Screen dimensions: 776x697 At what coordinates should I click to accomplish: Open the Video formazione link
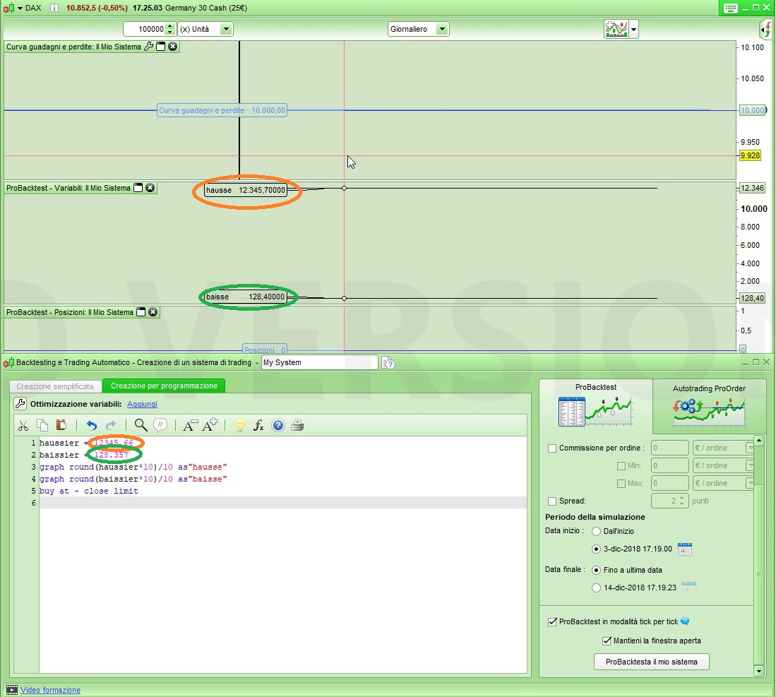coord(50,690)
